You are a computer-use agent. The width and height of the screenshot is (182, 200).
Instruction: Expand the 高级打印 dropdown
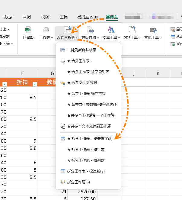coord(98,38)
